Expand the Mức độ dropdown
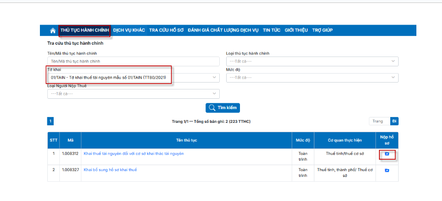The height and width of the screenshot is (201, 442). click(312, 78)
